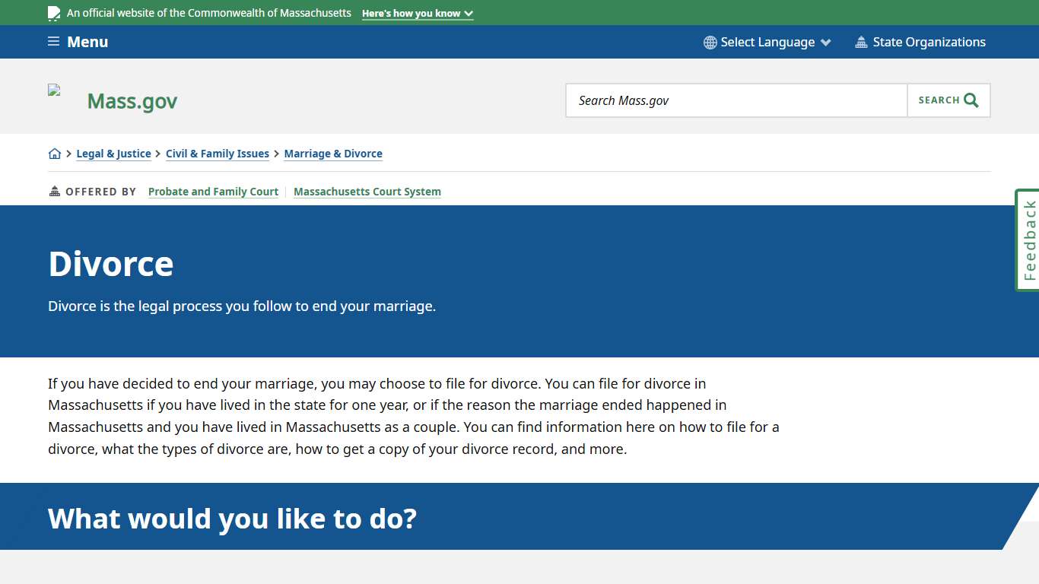Click the globe icon beside Select Language
This screenshot has height=584, width=1039.
710,42
